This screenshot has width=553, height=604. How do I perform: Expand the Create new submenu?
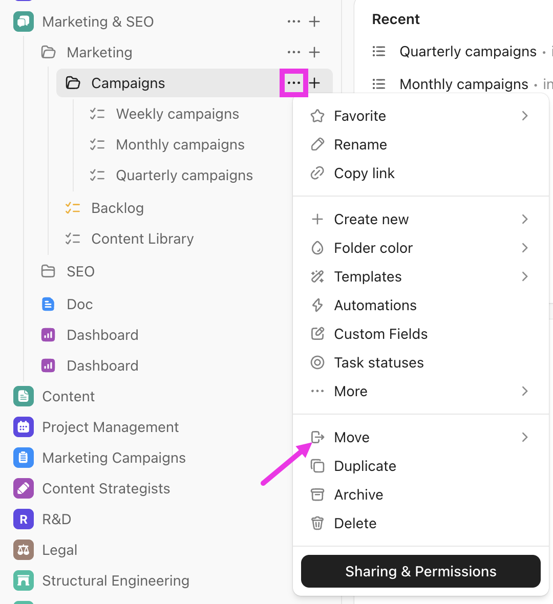pos(524,219)
